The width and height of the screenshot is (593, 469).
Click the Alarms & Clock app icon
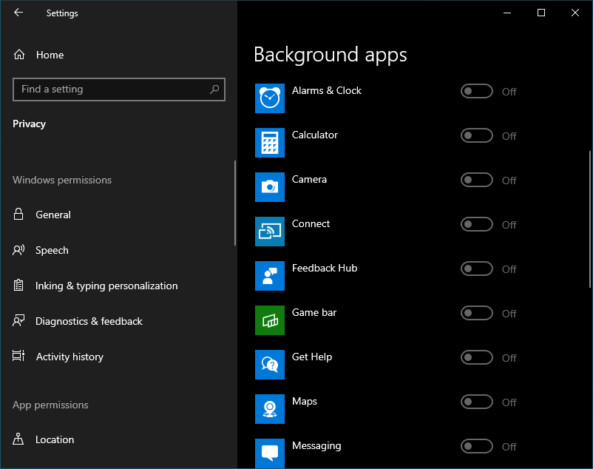pos(270,98)
